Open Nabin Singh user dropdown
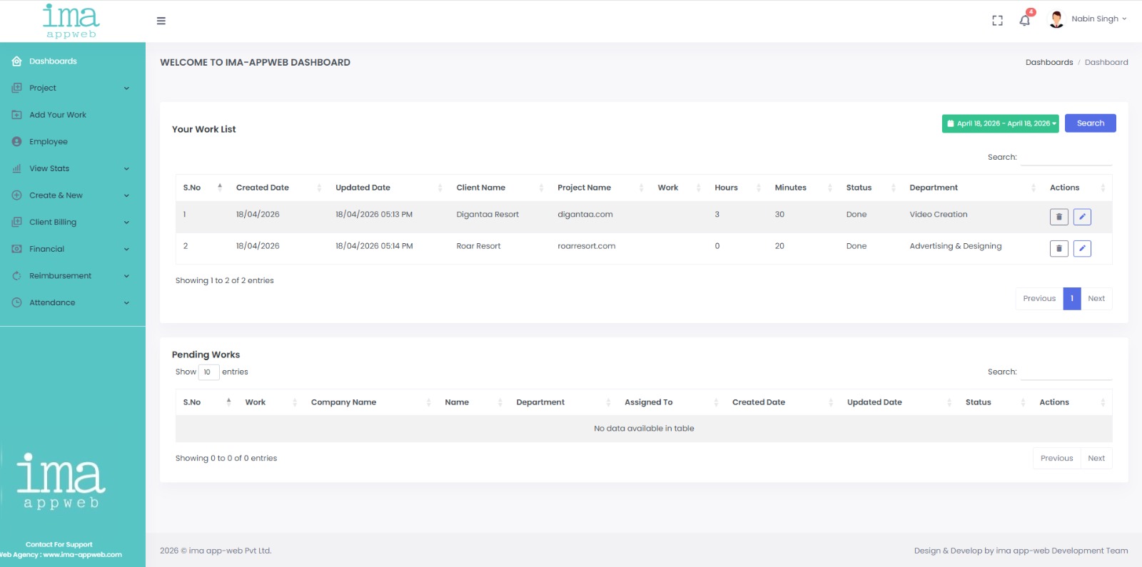The width and height of the screenshot is (1142, 567). tap(1088, 19)
